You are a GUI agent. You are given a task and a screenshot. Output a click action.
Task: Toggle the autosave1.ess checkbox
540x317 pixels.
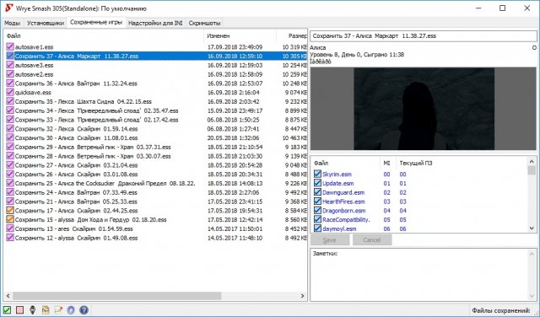(10, 46)
